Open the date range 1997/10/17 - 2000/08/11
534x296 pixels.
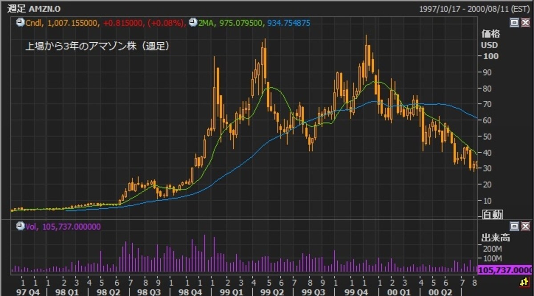474,8
